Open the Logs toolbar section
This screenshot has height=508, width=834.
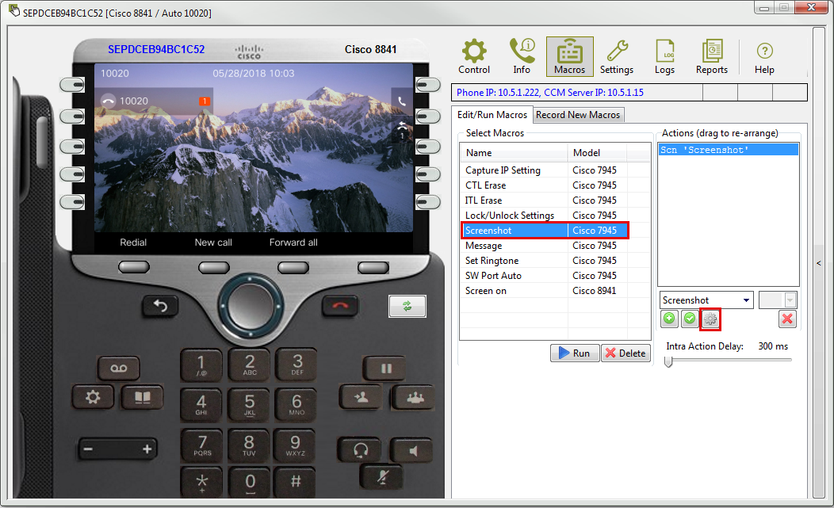click(x=664, y=57)
